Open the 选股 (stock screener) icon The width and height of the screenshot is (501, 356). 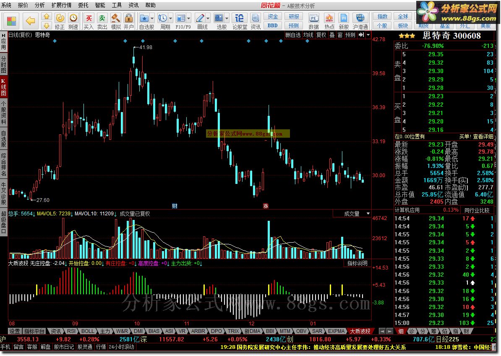point(219,18)
